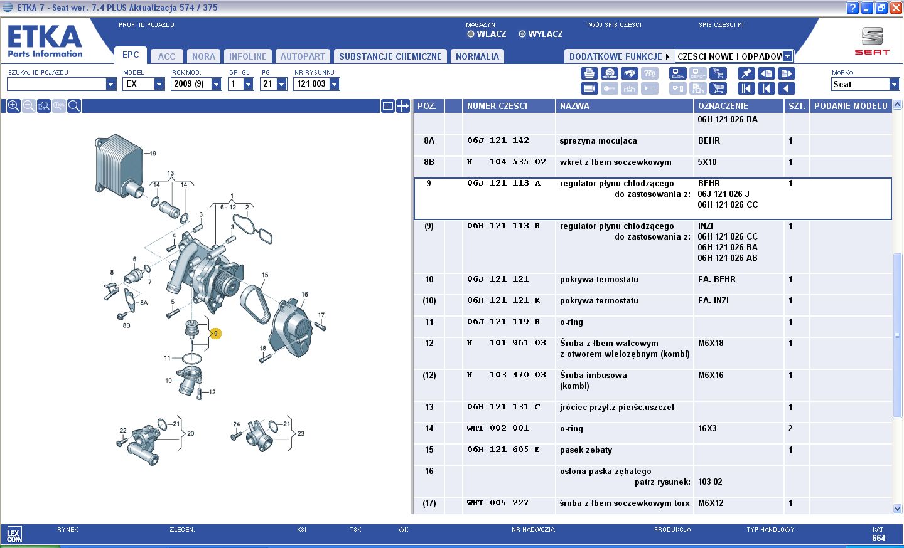Click the parts list scrollbar down arrow

[897, 508]
